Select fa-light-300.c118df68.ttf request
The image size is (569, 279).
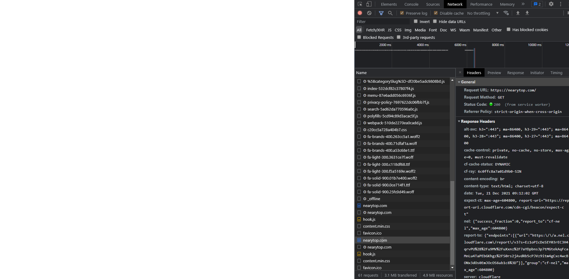coord(402,164)
